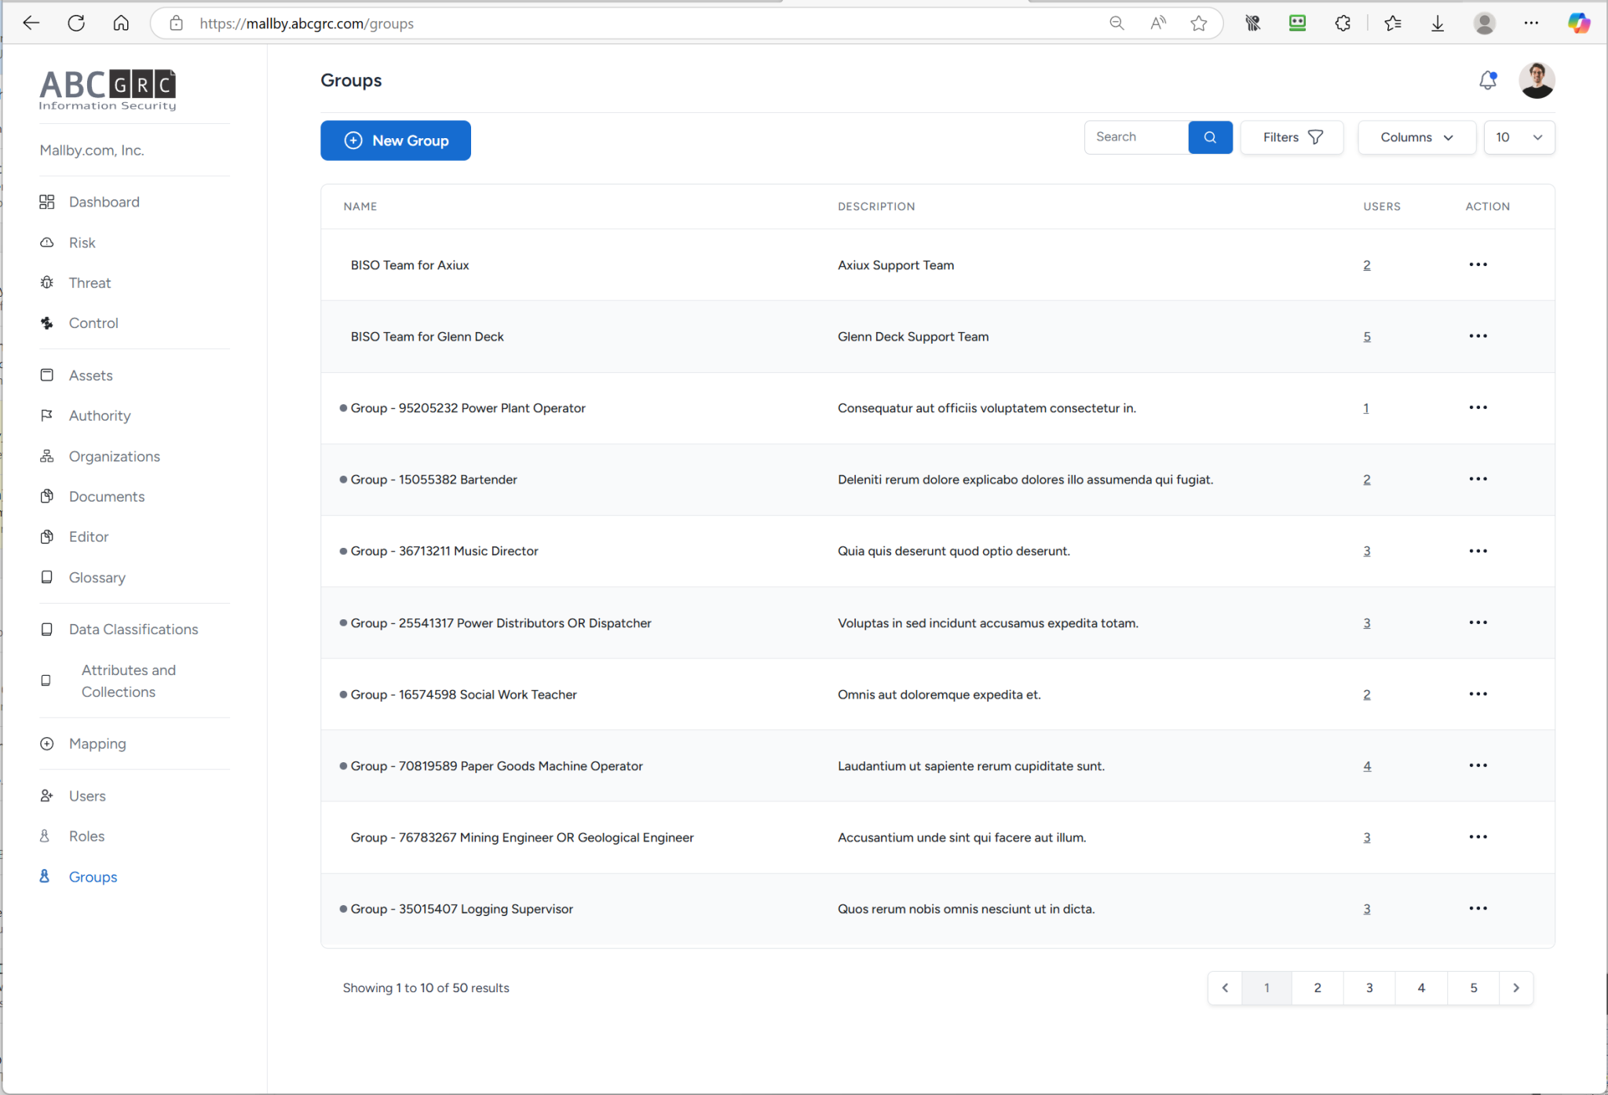Open the Filters panel
1608x1095 pixels.
click(x=1292, y=137)
